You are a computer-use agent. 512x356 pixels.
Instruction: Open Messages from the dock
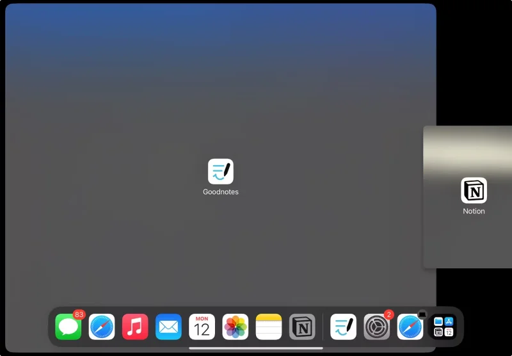tap(68, 327)
